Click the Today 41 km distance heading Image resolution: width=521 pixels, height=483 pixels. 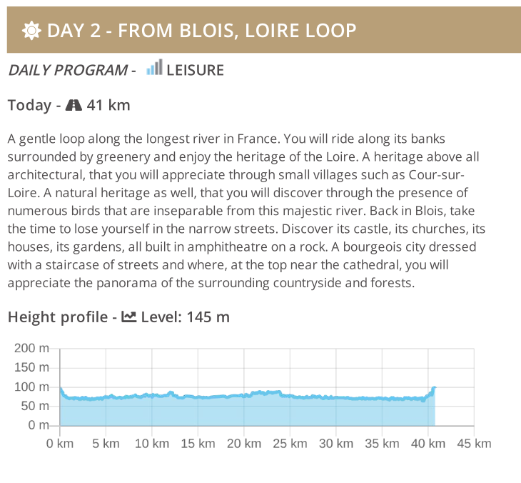point(69,105)
